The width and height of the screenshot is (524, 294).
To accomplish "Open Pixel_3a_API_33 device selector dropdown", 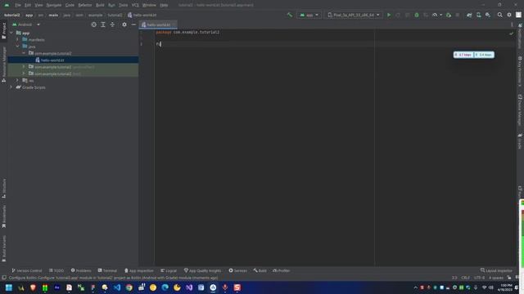I will pos(354,15).
